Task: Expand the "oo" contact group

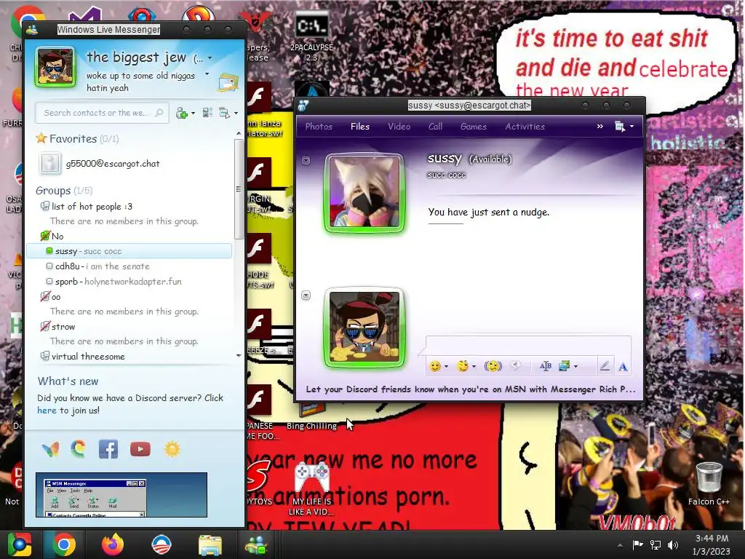Action: [44, 297]
